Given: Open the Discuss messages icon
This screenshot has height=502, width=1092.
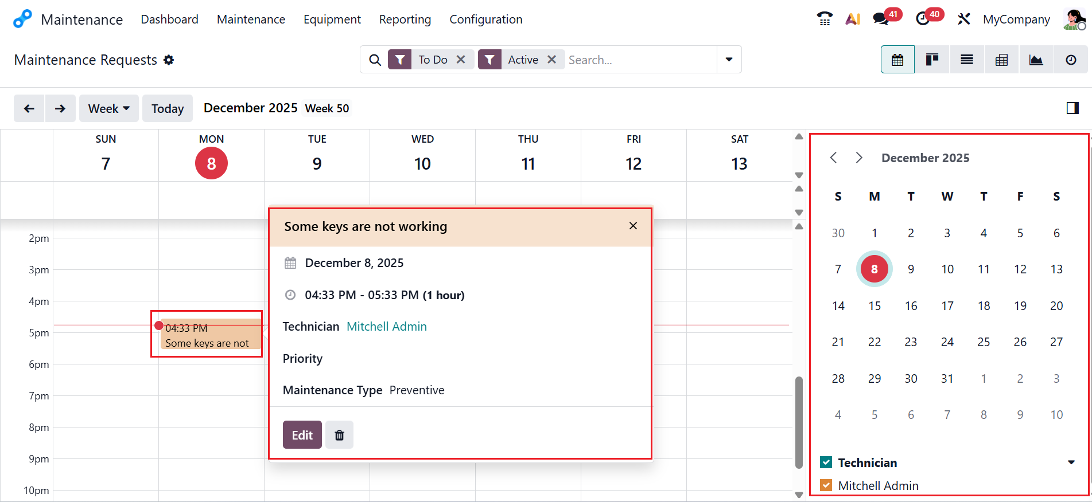Looking at the screenshot, I should click(880, 19).
